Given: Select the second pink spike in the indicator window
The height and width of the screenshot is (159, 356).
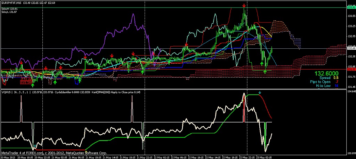Looking at the screenshot, I should (x=132, y=109).
